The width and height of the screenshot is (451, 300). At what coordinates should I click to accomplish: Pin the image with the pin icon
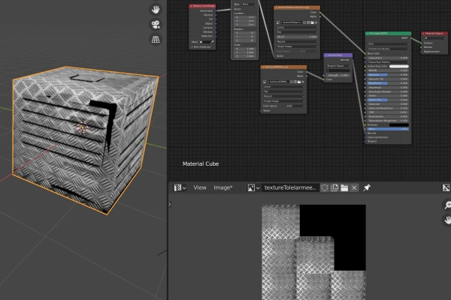(x=367, y=187)
